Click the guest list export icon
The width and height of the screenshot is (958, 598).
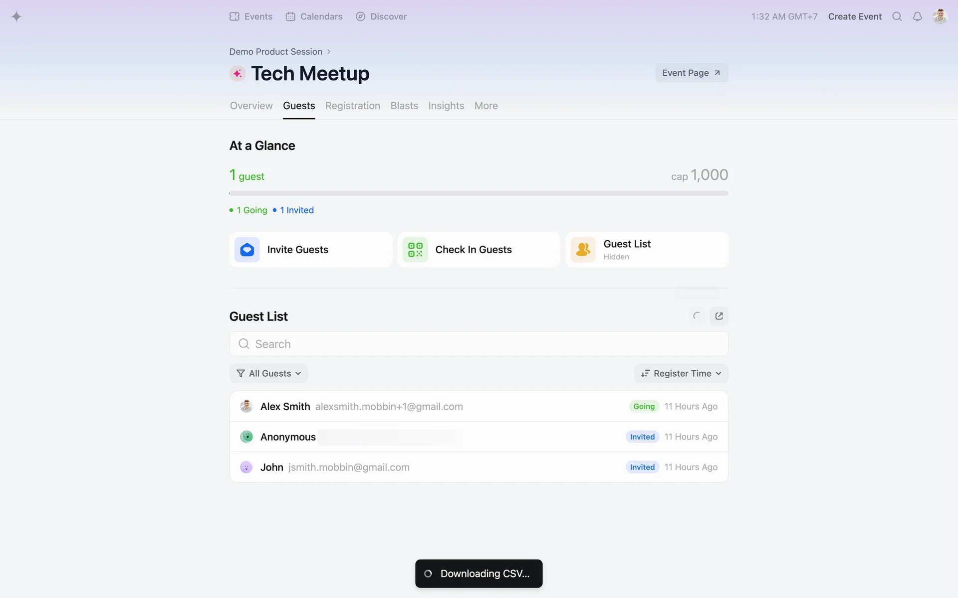[x=718, y=316]
